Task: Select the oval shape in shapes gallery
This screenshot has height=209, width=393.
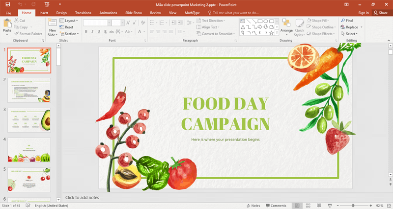Action: pyautogui.click(x=266, y=21)
